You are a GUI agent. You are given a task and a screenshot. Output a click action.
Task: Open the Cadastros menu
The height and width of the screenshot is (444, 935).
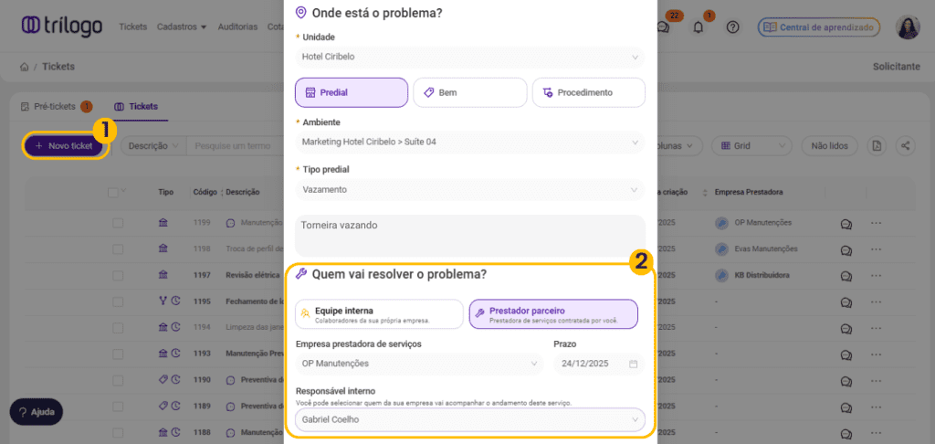[181, 27]
